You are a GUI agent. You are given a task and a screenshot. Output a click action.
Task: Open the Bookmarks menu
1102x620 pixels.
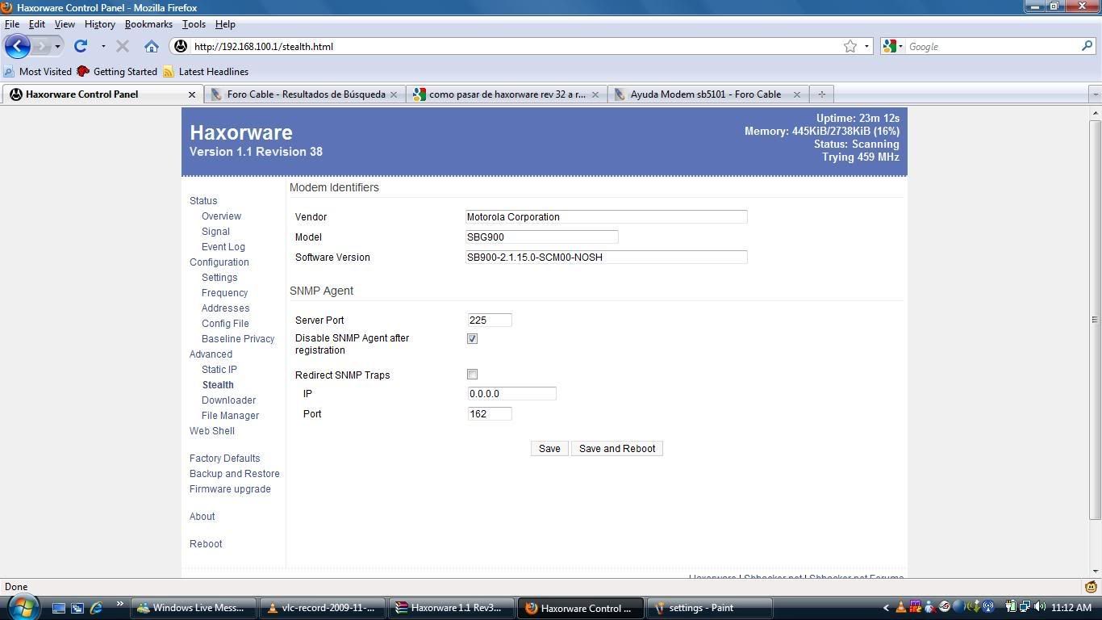[x=148, y=24]
